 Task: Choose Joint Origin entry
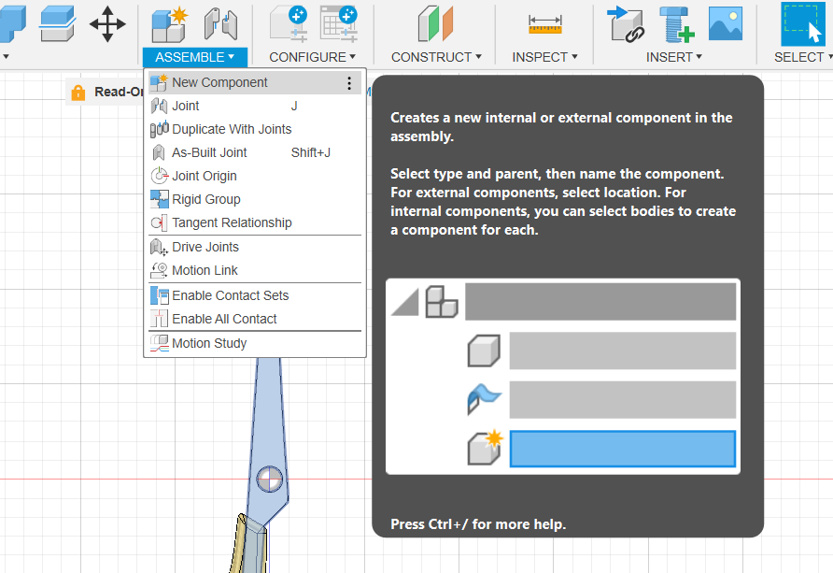(x=255, y=176)
